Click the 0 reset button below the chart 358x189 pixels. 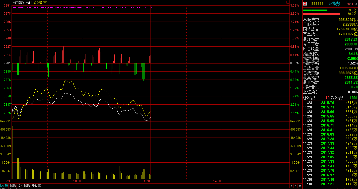pos(300,186)
